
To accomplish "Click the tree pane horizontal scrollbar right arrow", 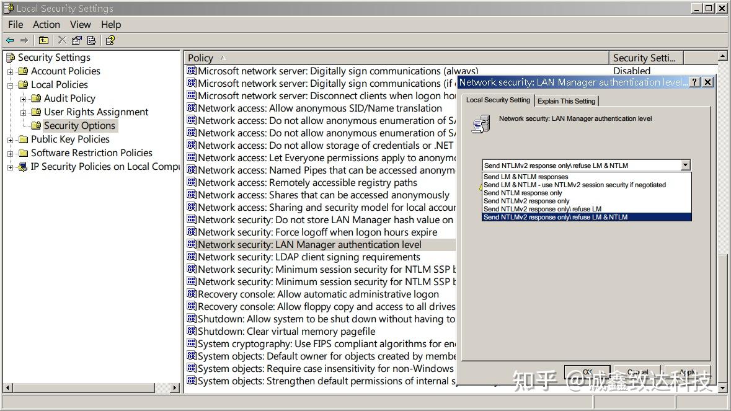I will pyautogui.click(x=175, y=387).
